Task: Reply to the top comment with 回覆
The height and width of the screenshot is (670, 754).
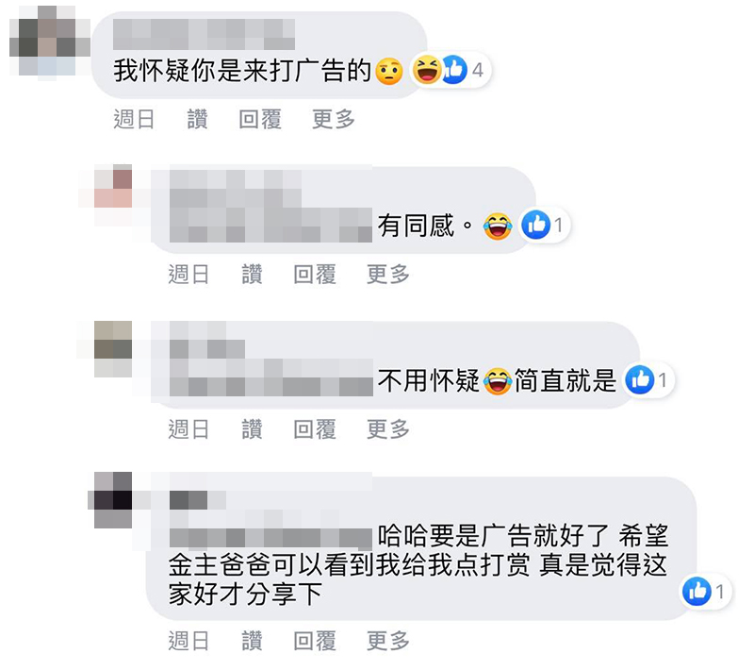Action: pyautogui.click(x=260, y=119)
